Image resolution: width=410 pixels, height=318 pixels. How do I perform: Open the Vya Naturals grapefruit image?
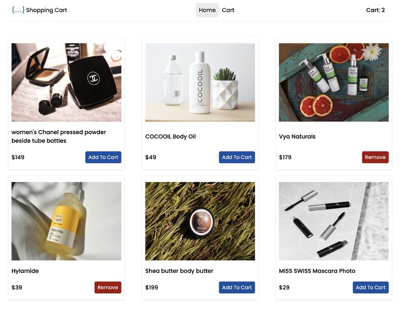(334, 82)
